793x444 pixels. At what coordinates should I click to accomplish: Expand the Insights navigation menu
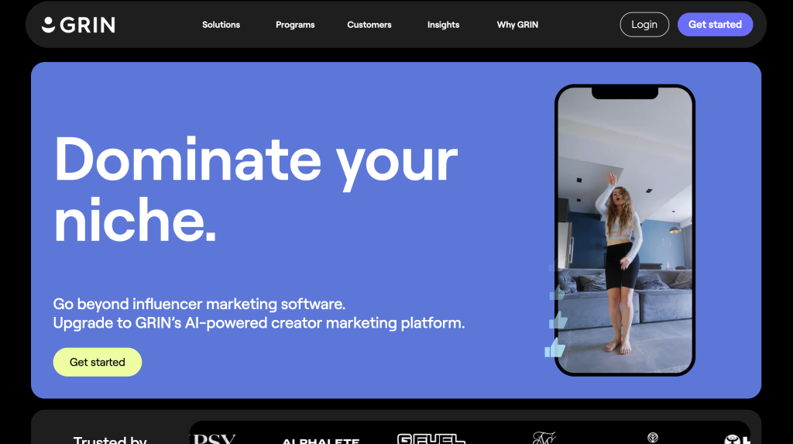[443, 25]
